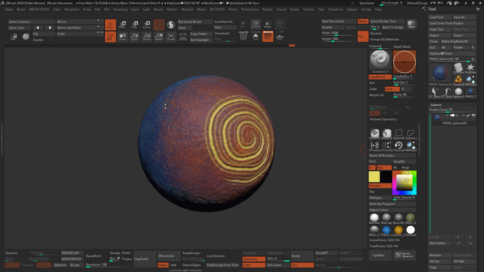Click the SkinShade material sphere
The image size is (484, 272).
click(374, 219)
